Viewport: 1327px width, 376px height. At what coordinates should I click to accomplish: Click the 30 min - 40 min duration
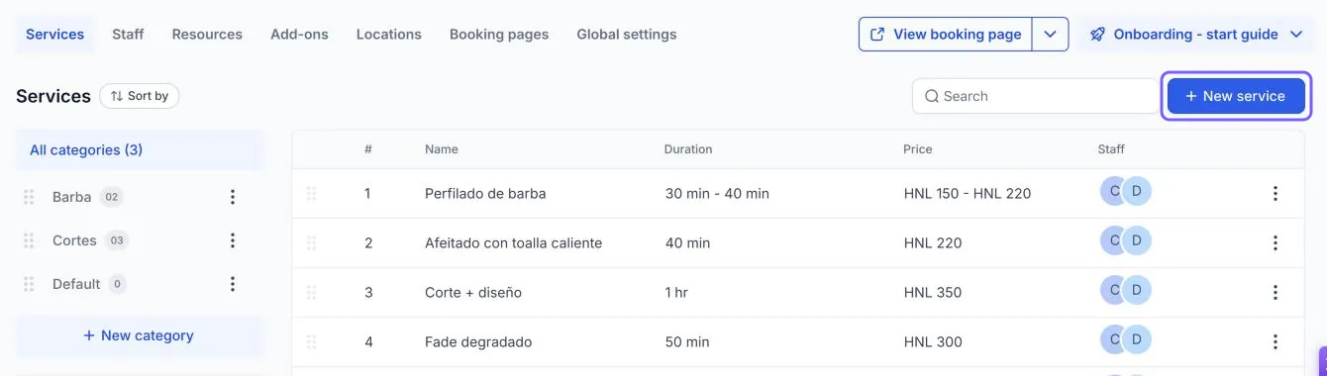coord(717,193)
